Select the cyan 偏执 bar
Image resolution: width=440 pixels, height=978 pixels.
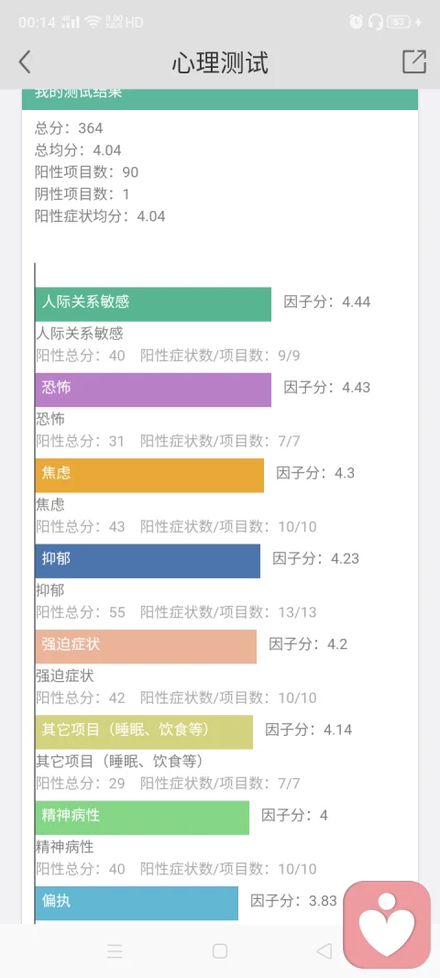point(136,903)
